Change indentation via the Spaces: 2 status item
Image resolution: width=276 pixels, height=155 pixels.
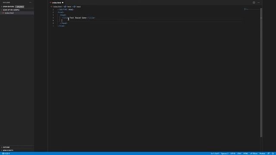point(225,153)
